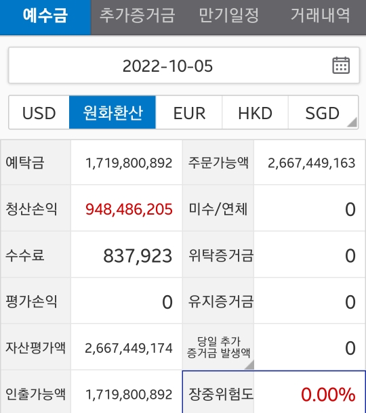Select the 인출가능액 value 1,719,800,892
Viewport: 366px width, 413px height.
129,394
